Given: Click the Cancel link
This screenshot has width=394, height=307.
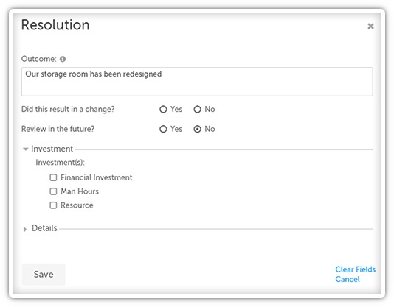Looking at the screenshot, I should click(348, 279).
